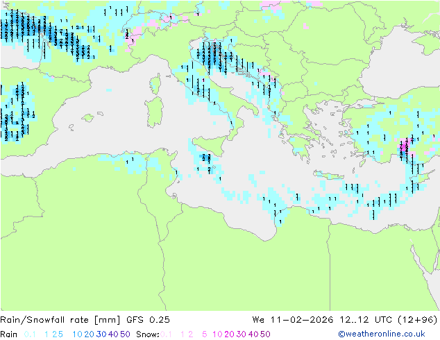Click the rain legend value 40

(x=113, y=334)
